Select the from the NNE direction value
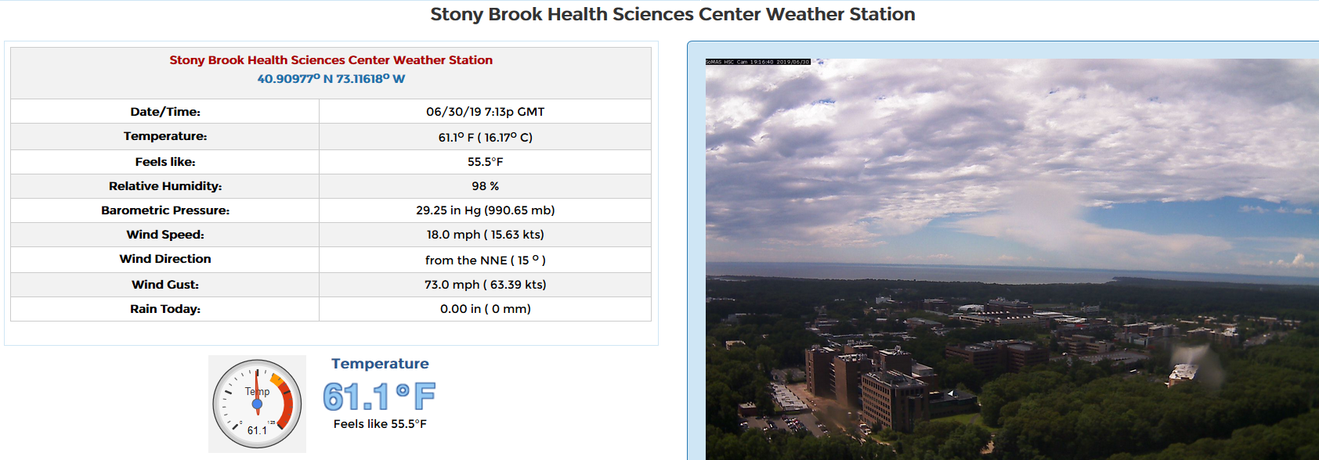The image size is (1319, 460). click(485, 260)
